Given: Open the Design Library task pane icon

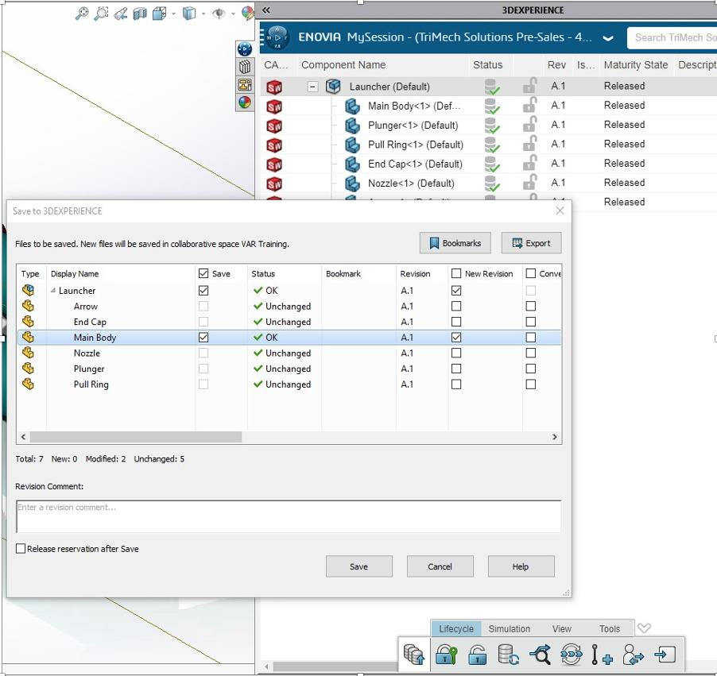Looking at the screenshot, I should tap(245, 67).
